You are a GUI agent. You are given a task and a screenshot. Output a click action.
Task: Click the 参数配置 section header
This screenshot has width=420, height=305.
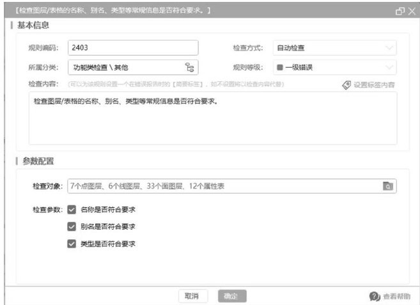point(38,160)
